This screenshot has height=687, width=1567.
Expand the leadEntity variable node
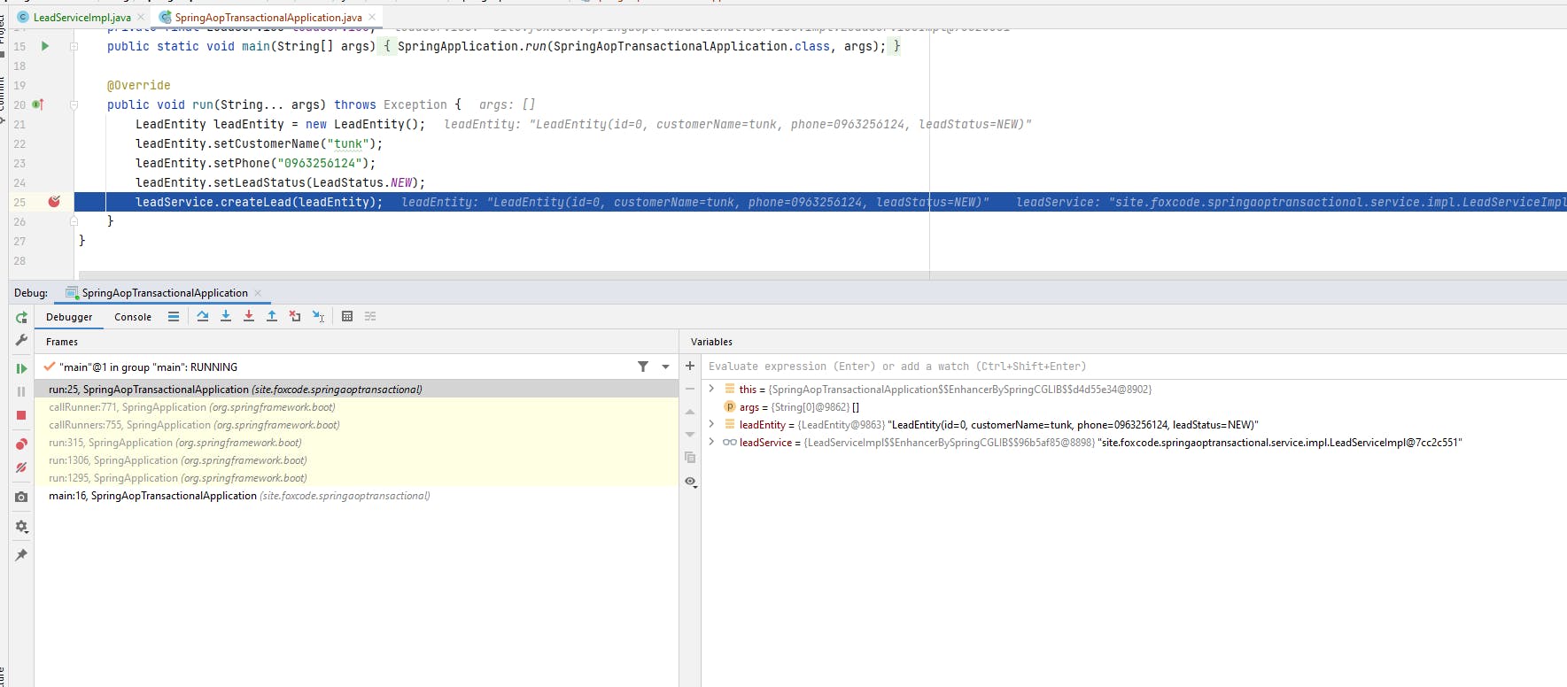pyautogui.click(x=711, y=424)
